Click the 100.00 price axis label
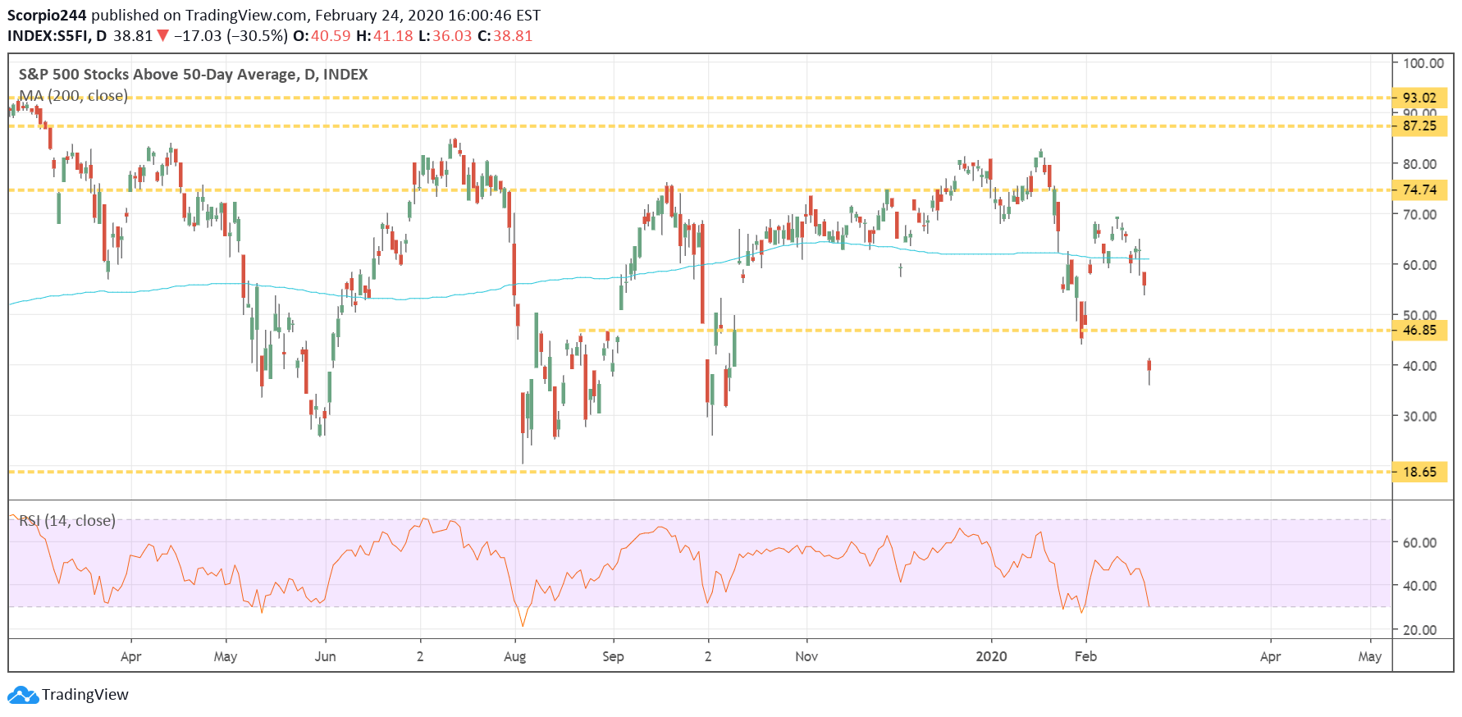The height and width of the screenshot is (717, 1462). tap(1423, 63)
